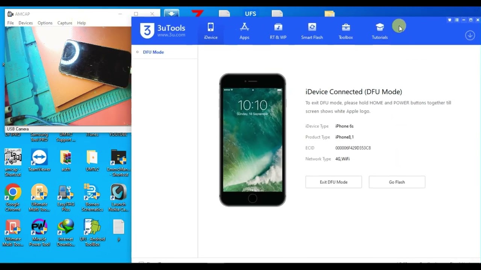Click the iPhone 6s device type value
Image resolution: width=481 pixels, height=270 pixels.
point(344,126)
